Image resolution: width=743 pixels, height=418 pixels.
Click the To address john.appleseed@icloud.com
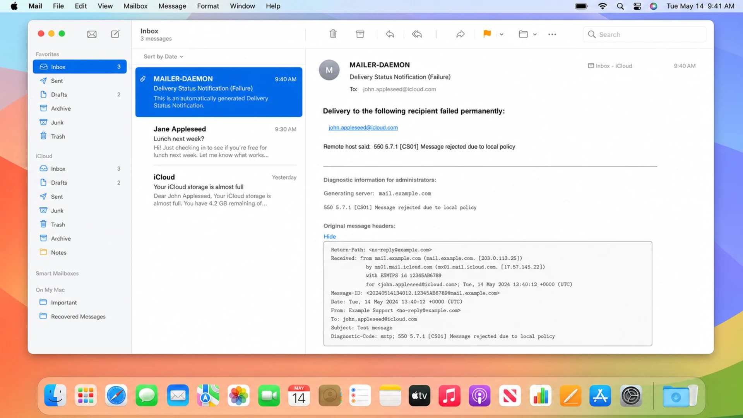click(x=399, y=89)
